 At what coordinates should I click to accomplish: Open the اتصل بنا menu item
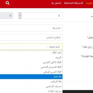56,3
